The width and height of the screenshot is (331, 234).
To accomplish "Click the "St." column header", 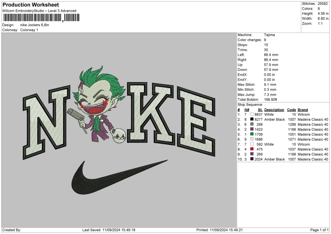I will [x=260, y=110].
